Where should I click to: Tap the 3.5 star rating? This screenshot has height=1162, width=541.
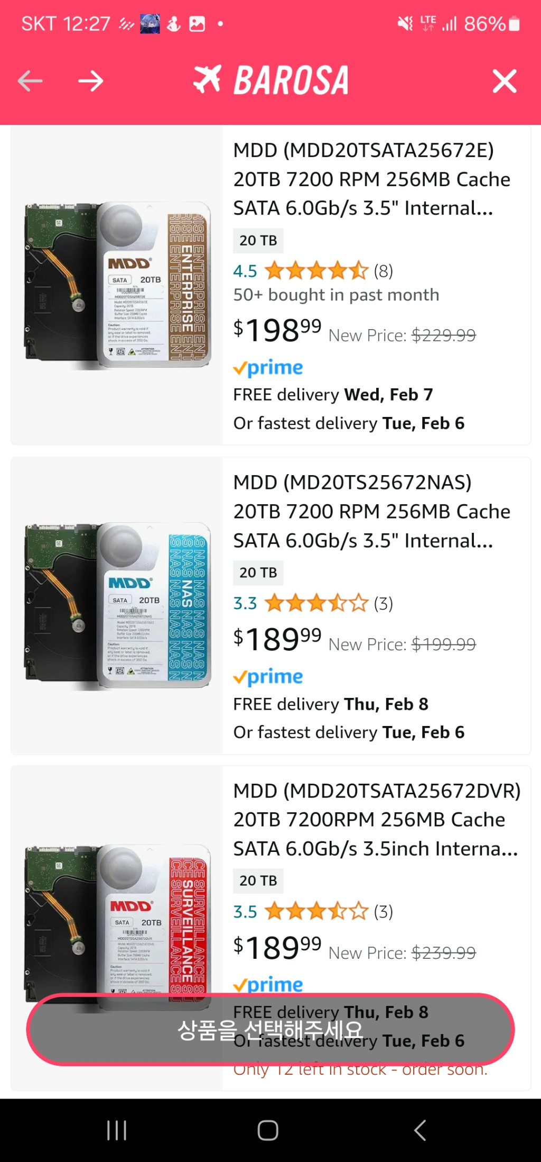point(316,911)
